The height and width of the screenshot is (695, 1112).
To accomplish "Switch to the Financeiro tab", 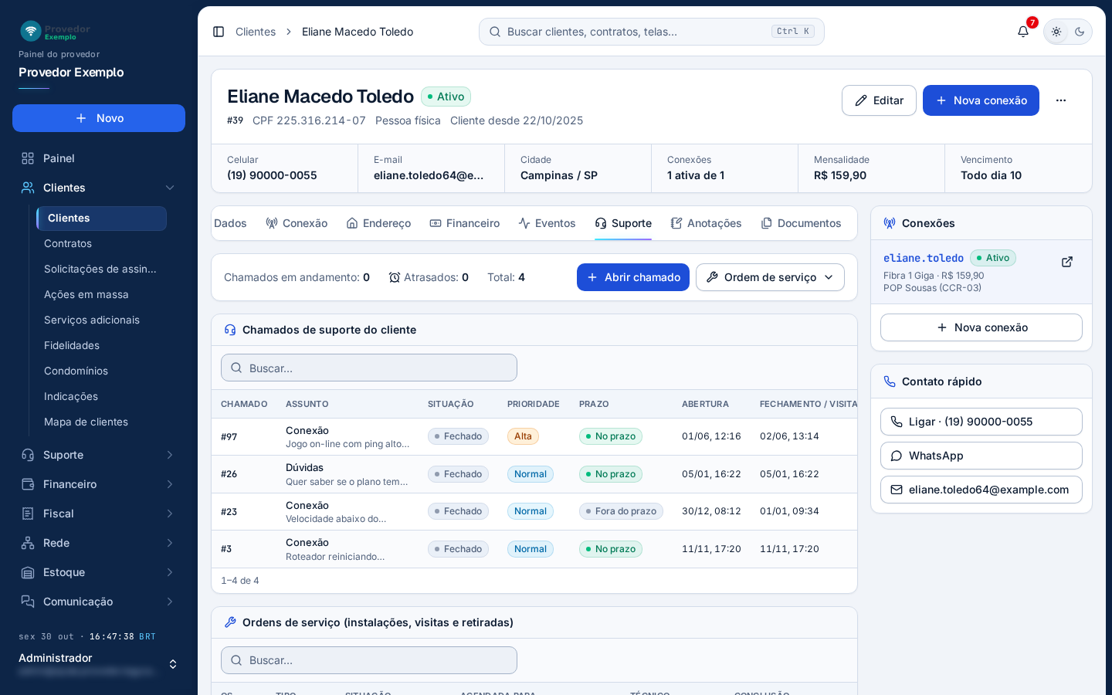I will (465, 223).
